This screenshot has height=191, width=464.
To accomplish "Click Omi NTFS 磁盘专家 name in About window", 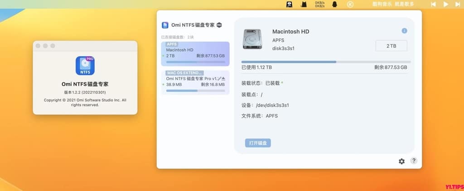I will tap(85, 84).
